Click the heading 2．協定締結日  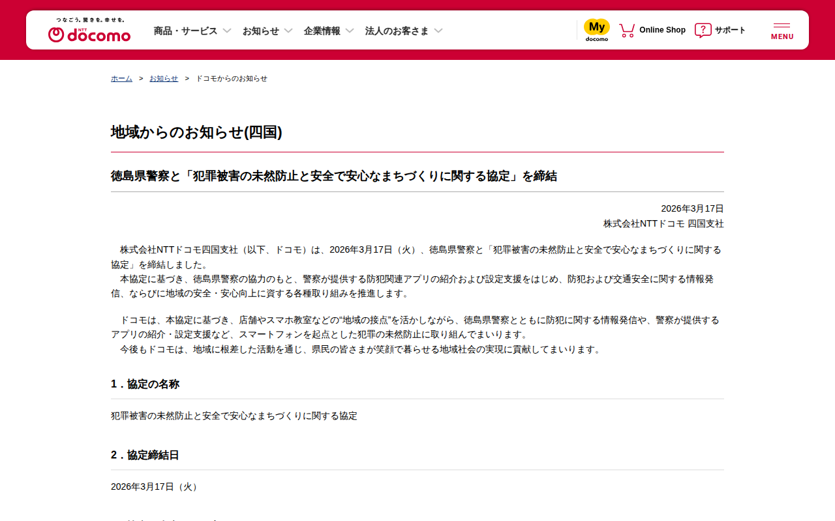point(145,455)
